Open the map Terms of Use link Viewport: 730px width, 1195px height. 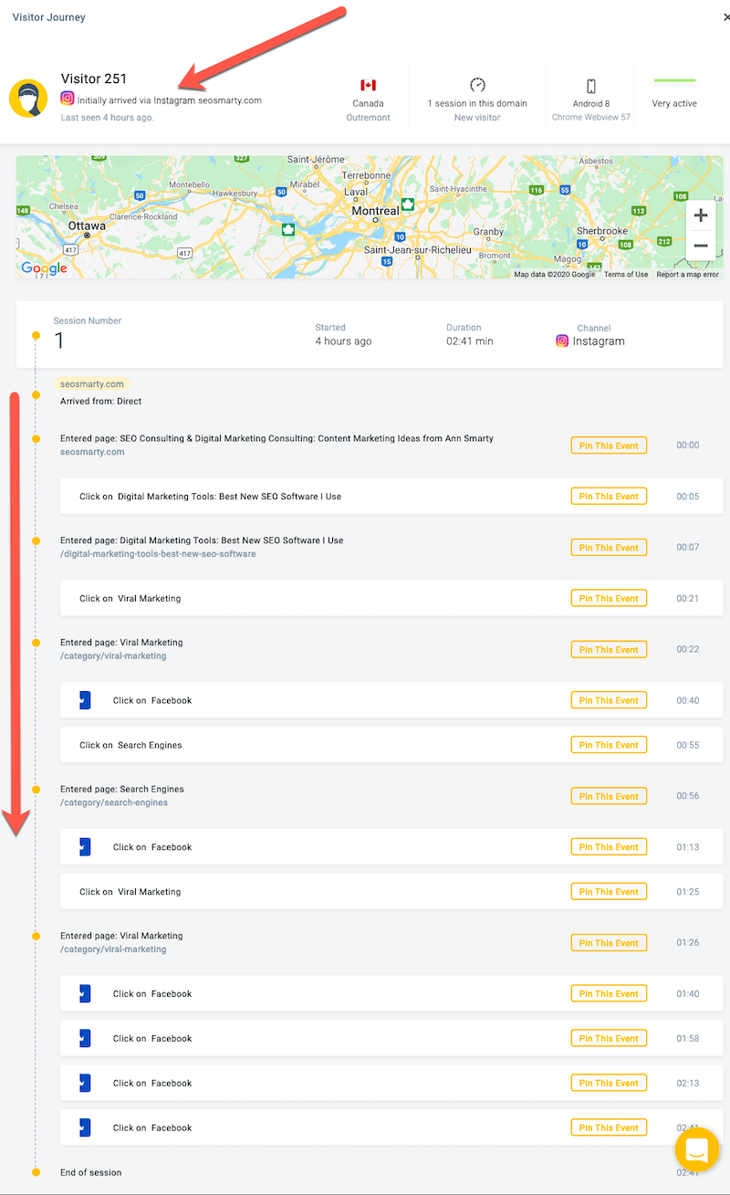[x=626, y=274]
